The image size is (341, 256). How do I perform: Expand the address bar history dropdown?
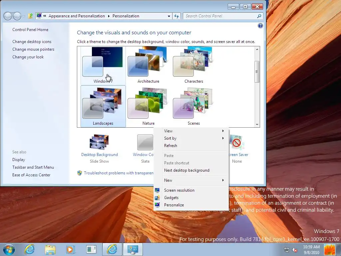click(169, 16)
